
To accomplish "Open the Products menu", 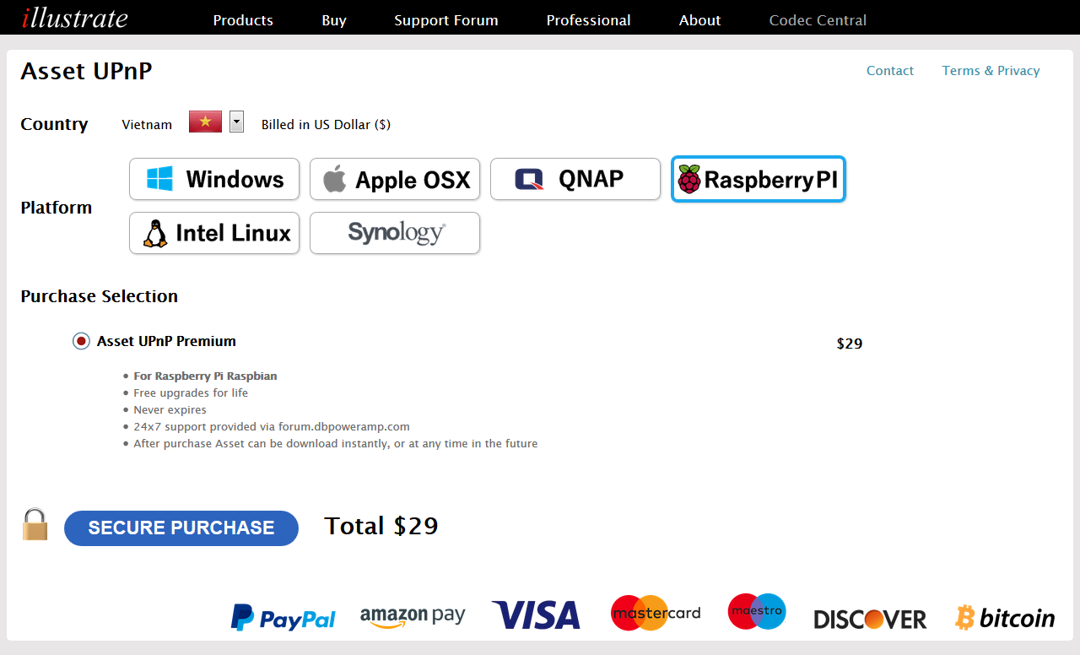I will pyautogui.click(x=243, y=20).
